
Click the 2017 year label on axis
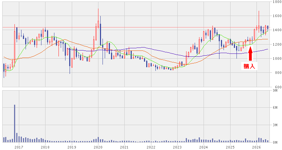[19, 147]
